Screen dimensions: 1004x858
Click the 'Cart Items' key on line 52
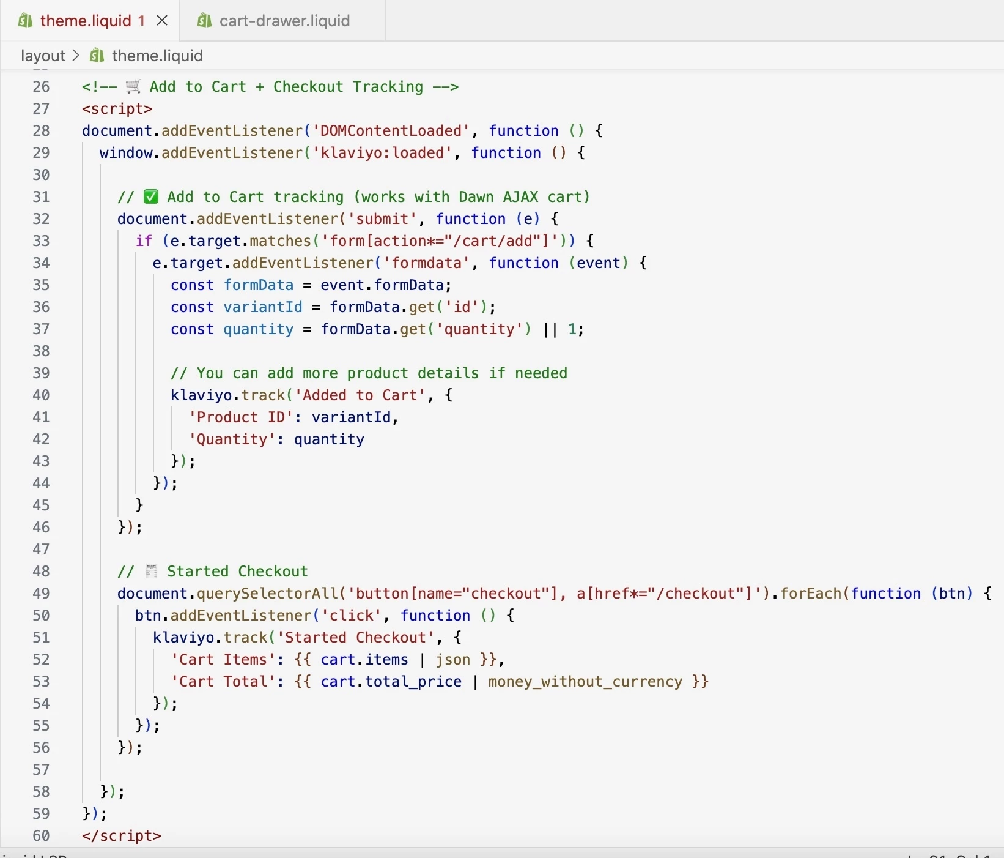point(223,660)
